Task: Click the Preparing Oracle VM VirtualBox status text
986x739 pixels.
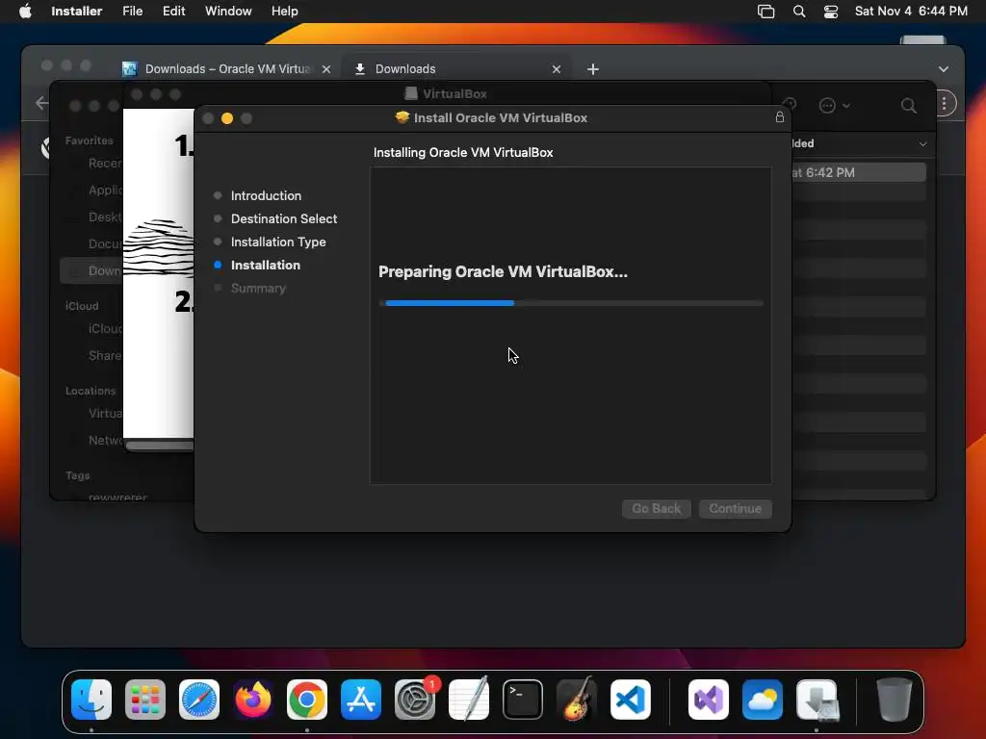Action: (x=503, y=271)
